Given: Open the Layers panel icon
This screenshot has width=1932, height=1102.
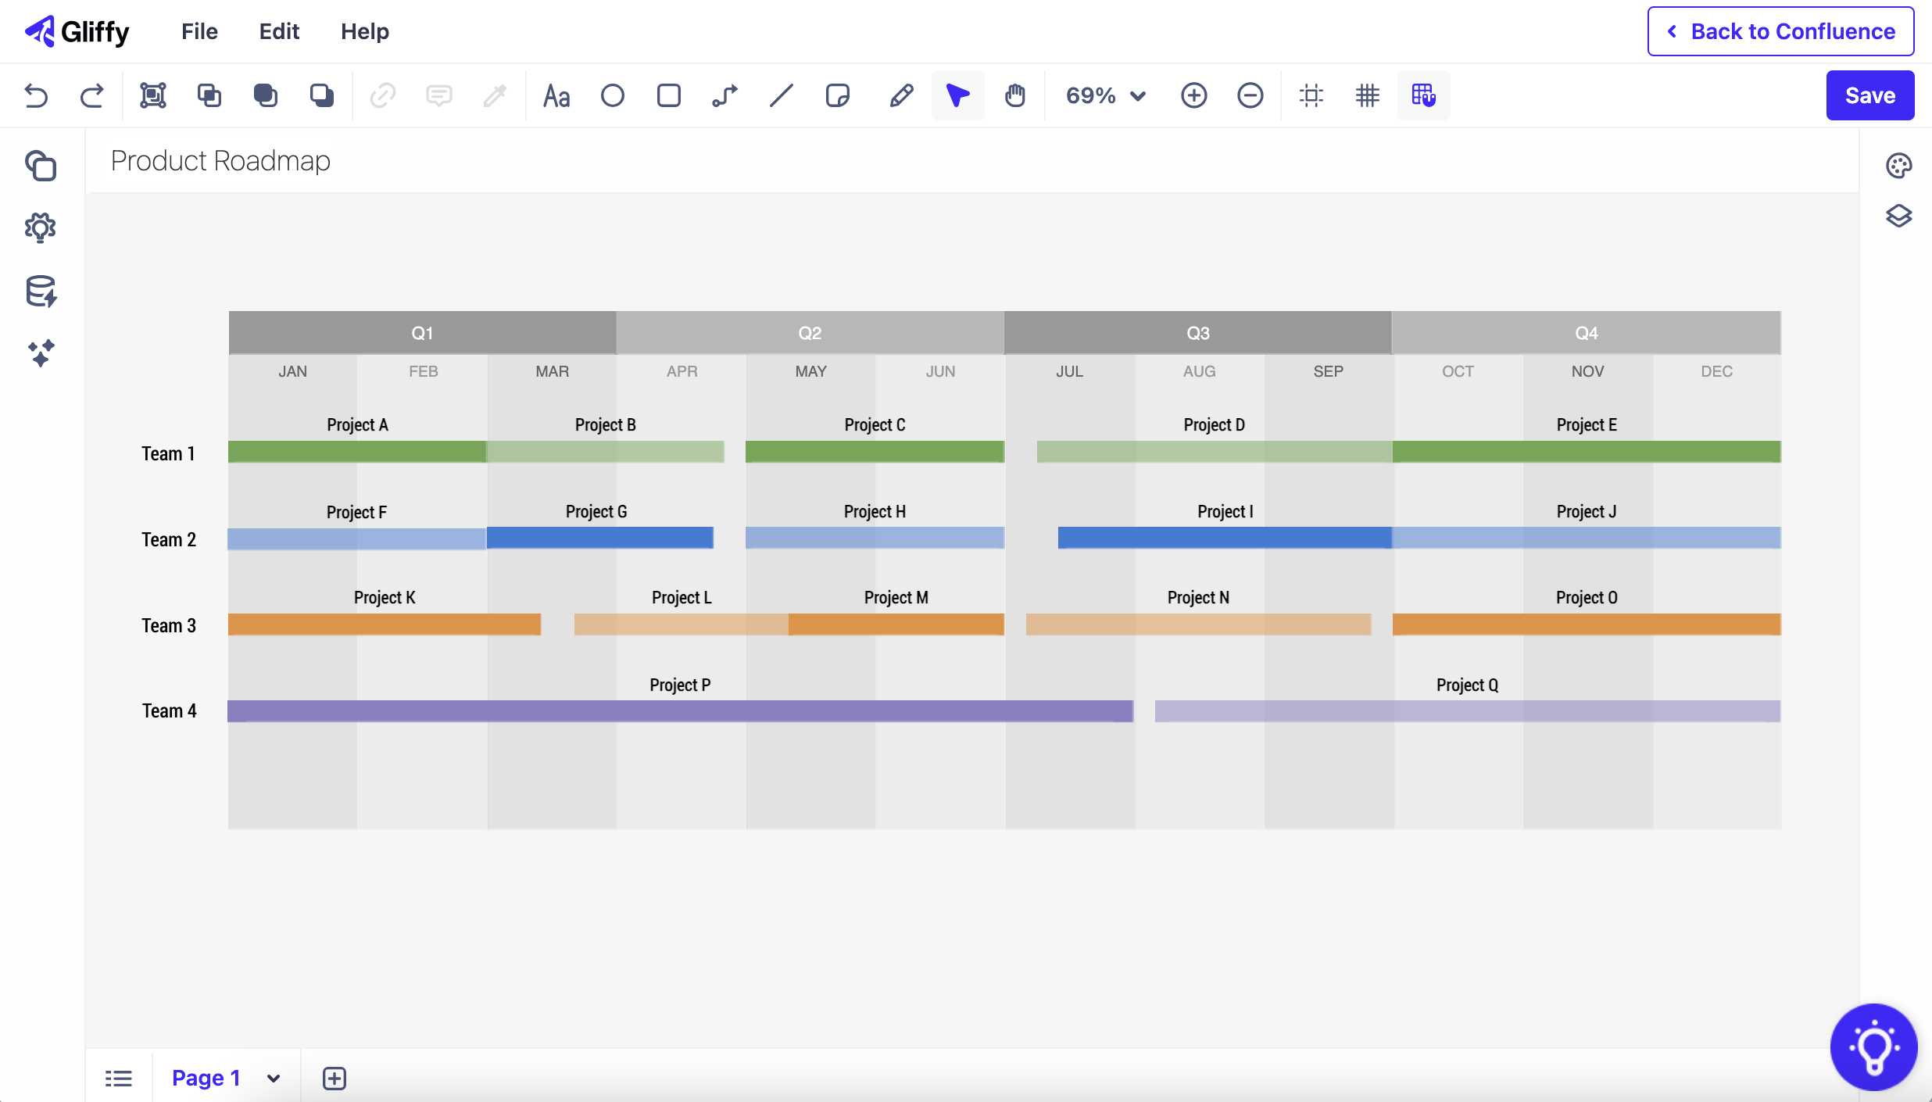Looking at the screenshot, I should pos(1898,216).
